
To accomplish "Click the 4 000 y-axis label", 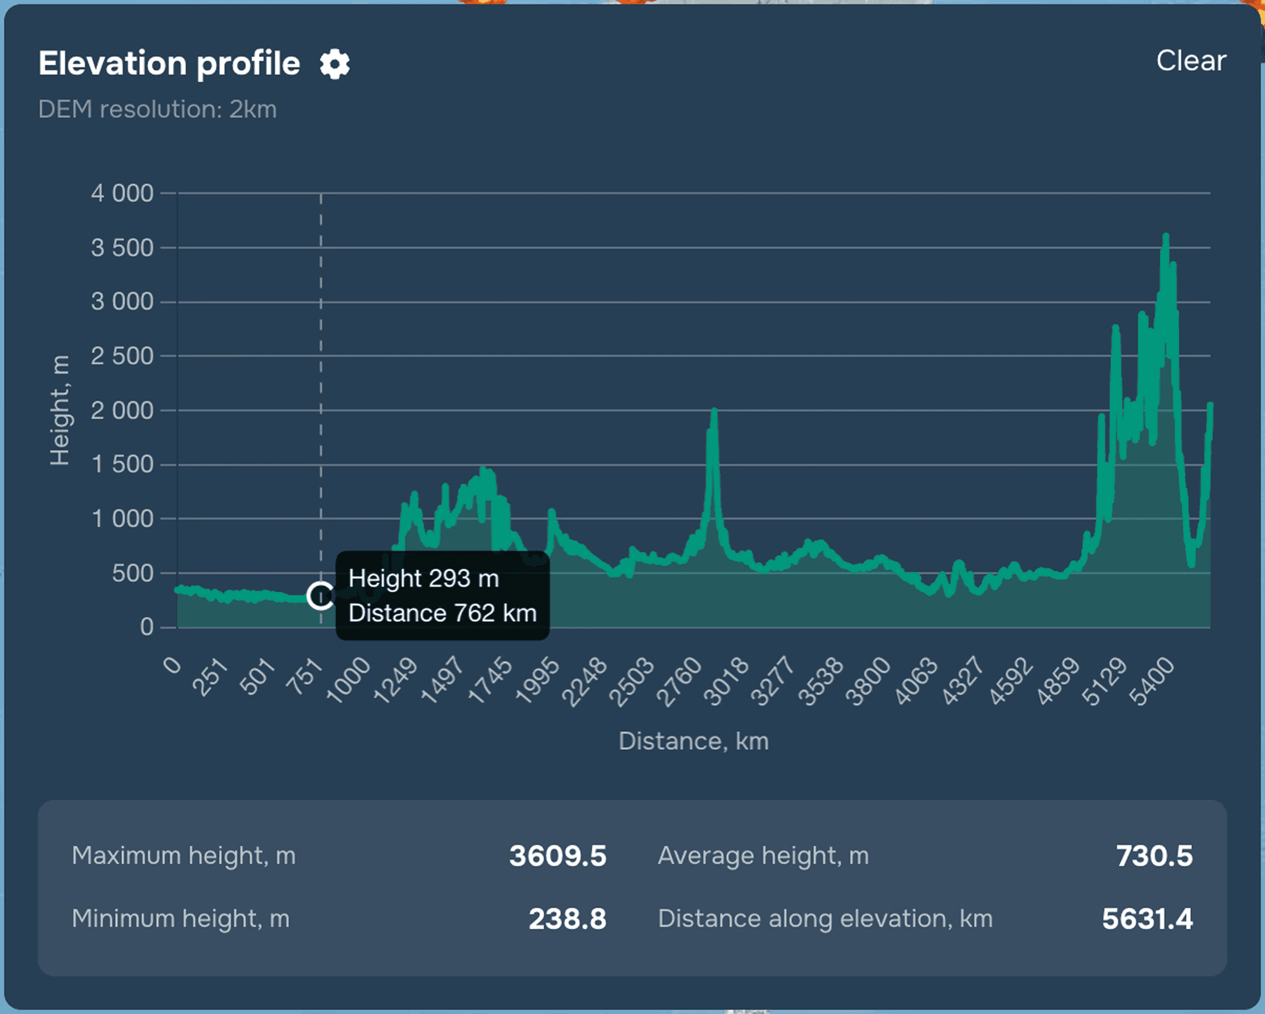I will [x=122, y=193].
